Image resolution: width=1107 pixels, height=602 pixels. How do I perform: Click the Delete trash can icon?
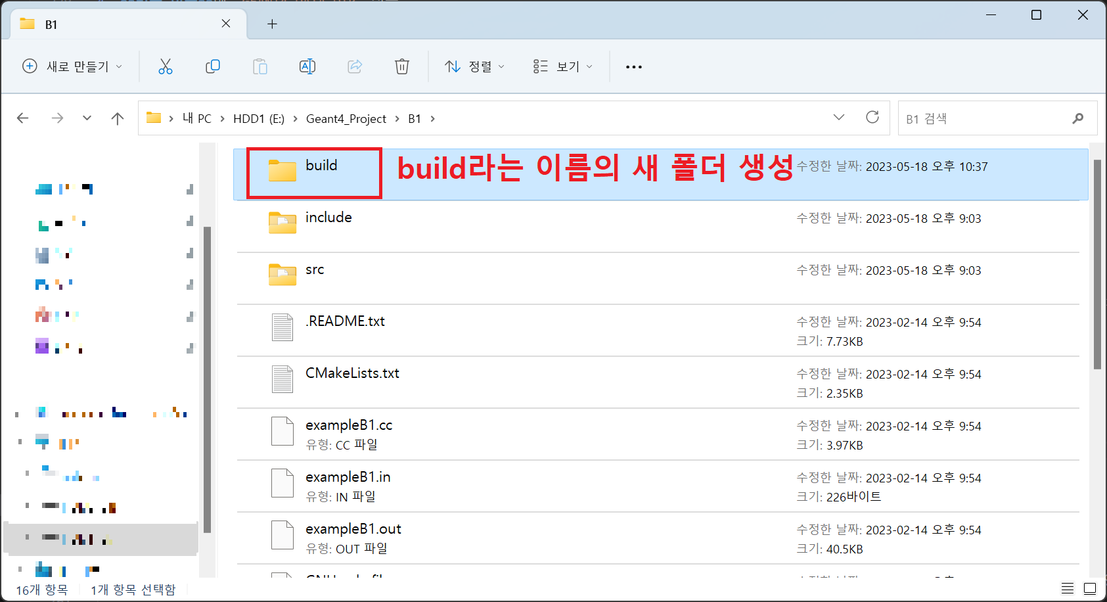coord(402,66)
